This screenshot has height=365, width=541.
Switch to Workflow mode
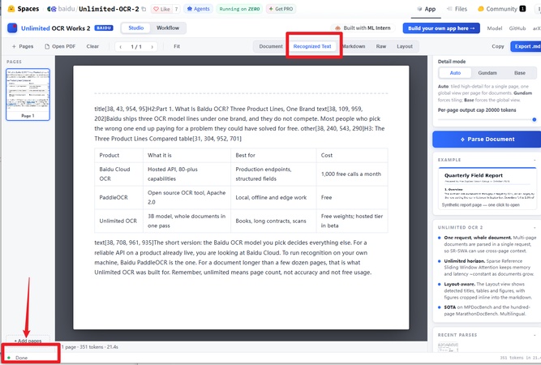pos(168,28)
